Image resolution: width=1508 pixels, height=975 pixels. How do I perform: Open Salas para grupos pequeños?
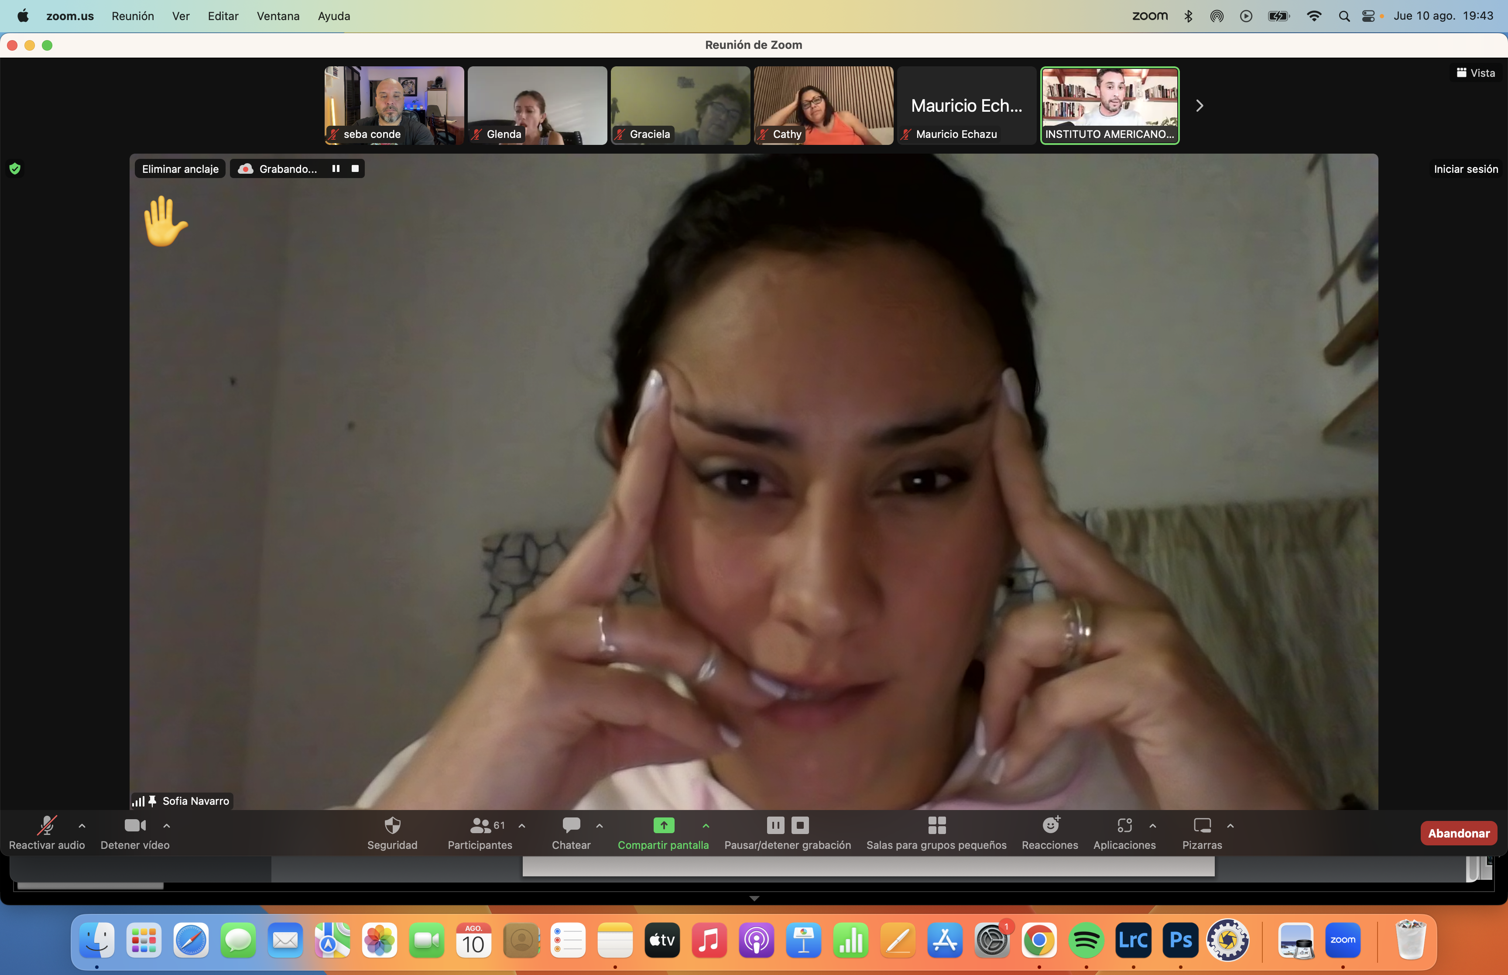pyautogui.click(x=936, y=826)
